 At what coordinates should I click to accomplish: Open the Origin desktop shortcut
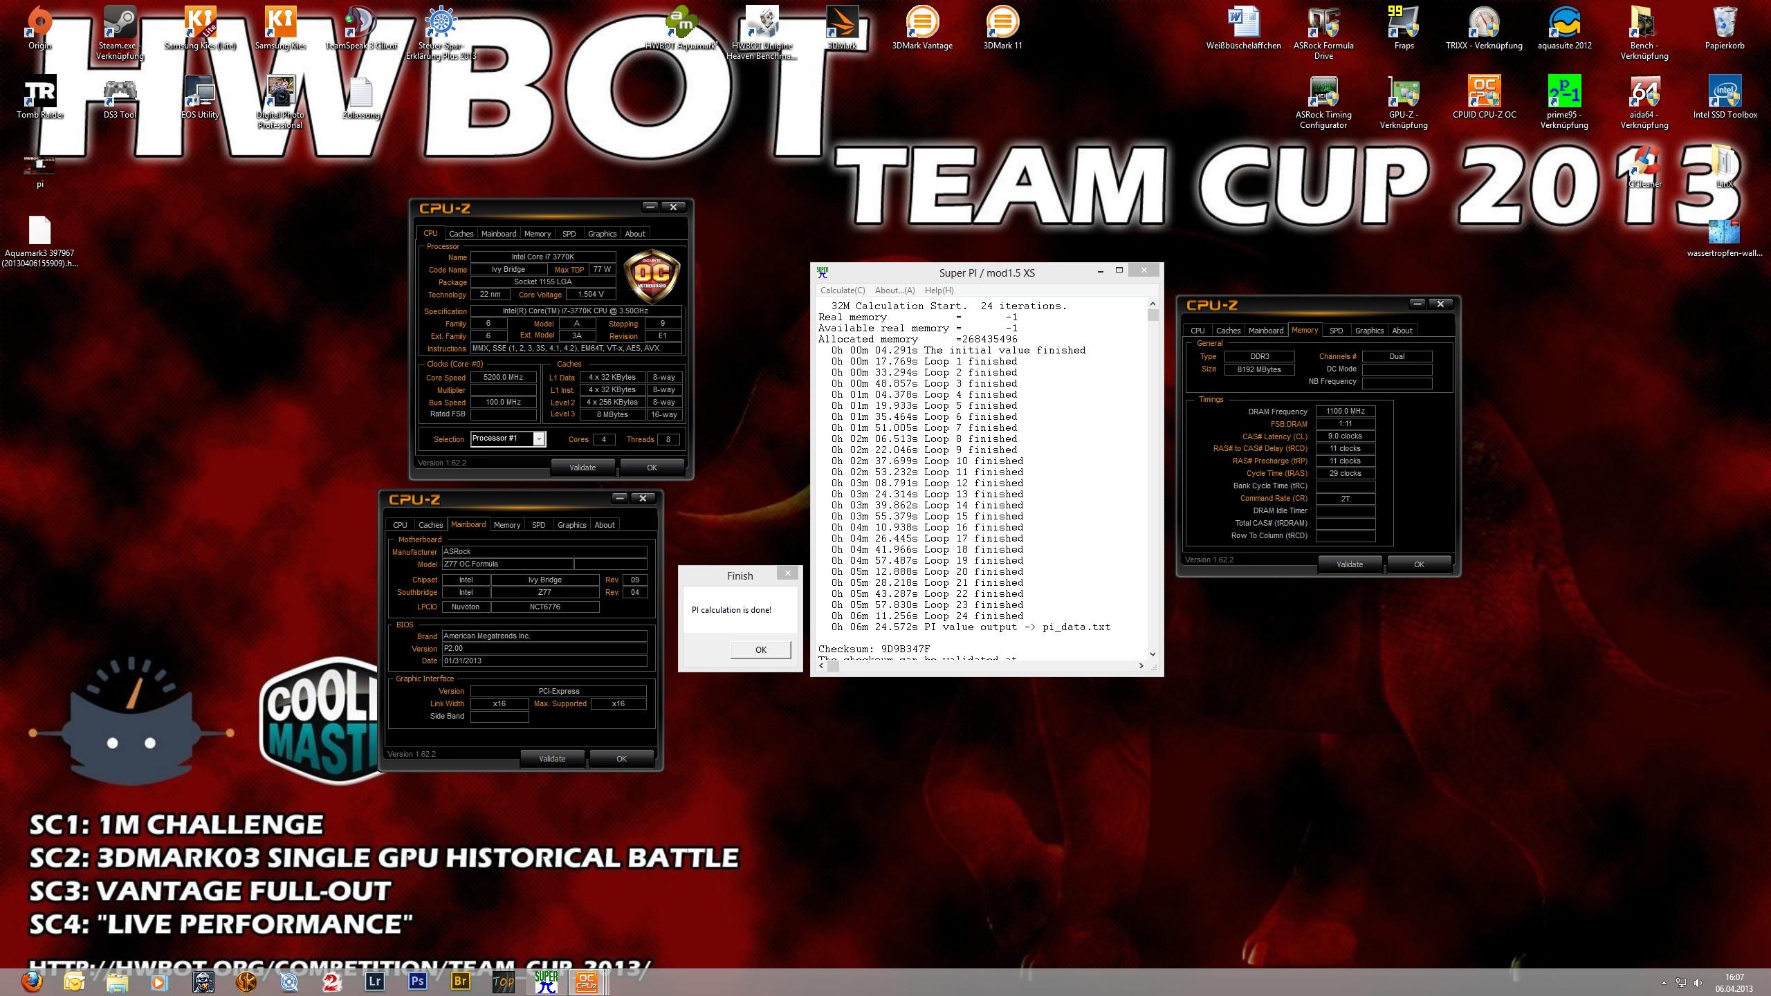39,28
